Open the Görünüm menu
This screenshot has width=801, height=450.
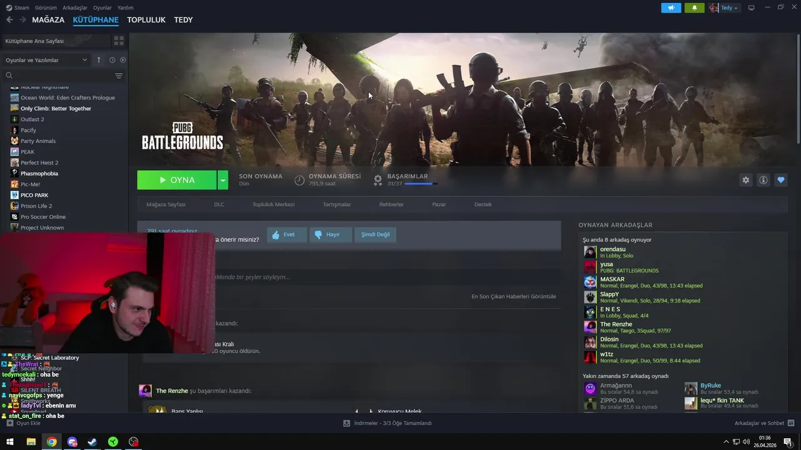click(x=46, y=7)
